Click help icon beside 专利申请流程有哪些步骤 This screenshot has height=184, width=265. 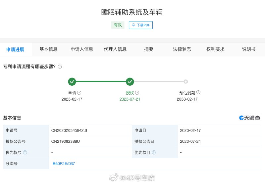tap(60, 67)
